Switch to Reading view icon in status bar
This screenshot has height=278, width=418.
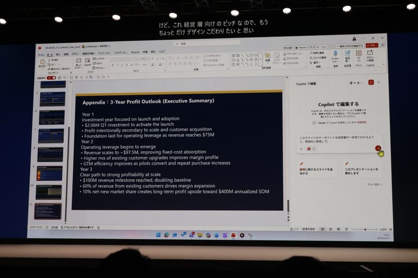pos(338,229)
